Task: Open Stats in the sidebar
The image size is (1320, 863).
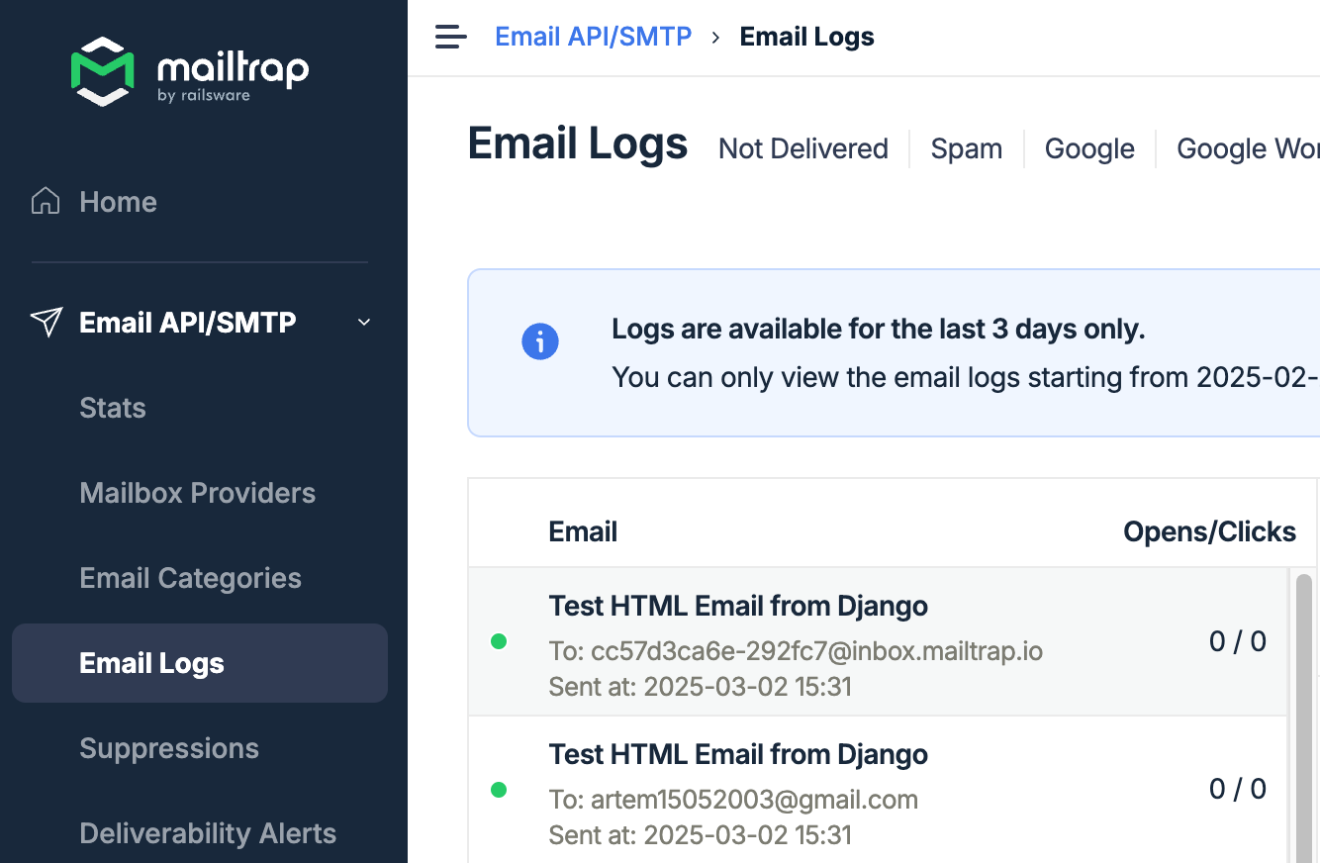Action: pyautogui.click(x=113, y=408)
